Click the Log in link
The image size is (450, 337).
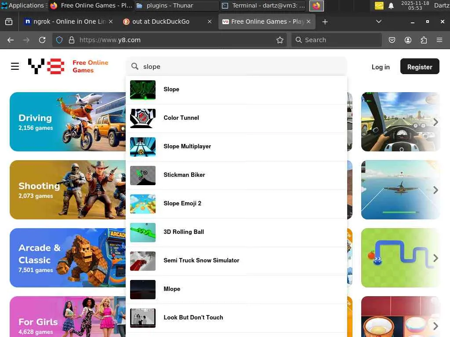(381, 67)
